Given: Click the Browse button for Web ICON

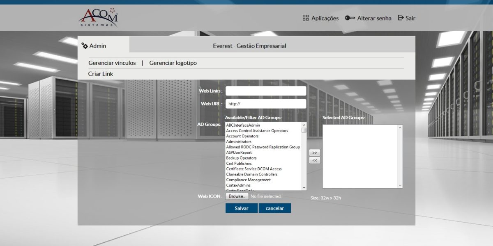Looking at the screenshot, I should click(237, 196).
